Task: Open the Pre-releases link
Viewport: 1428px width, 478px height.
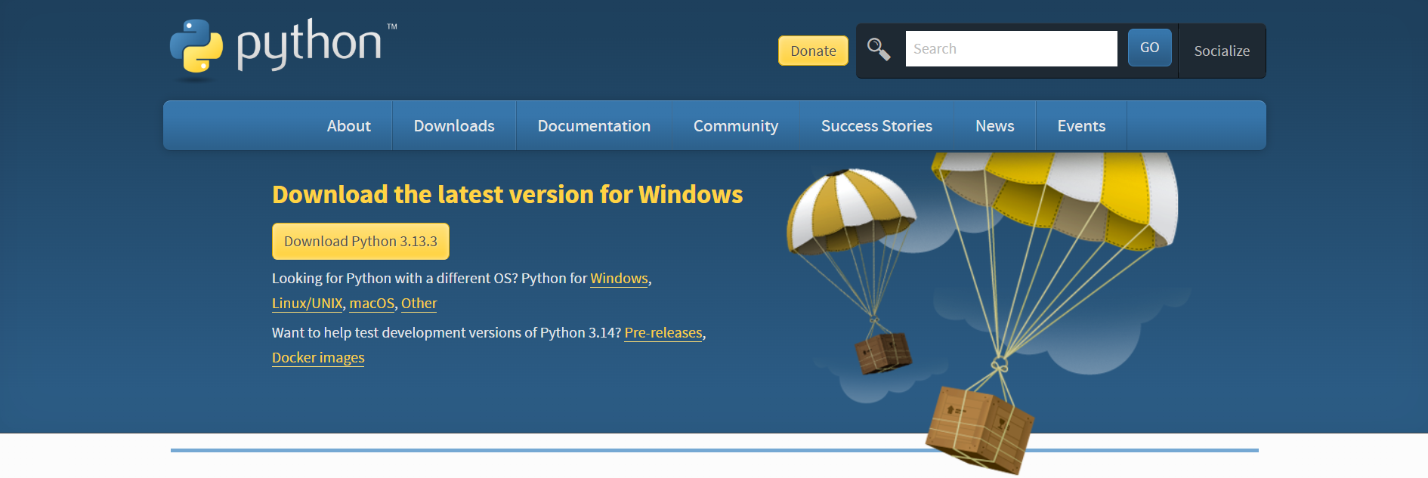Action: [x=663, y=333]
